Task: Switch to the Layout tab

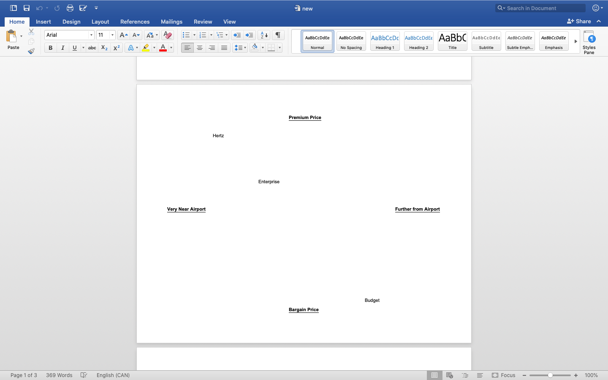Action: click(100, 22)
